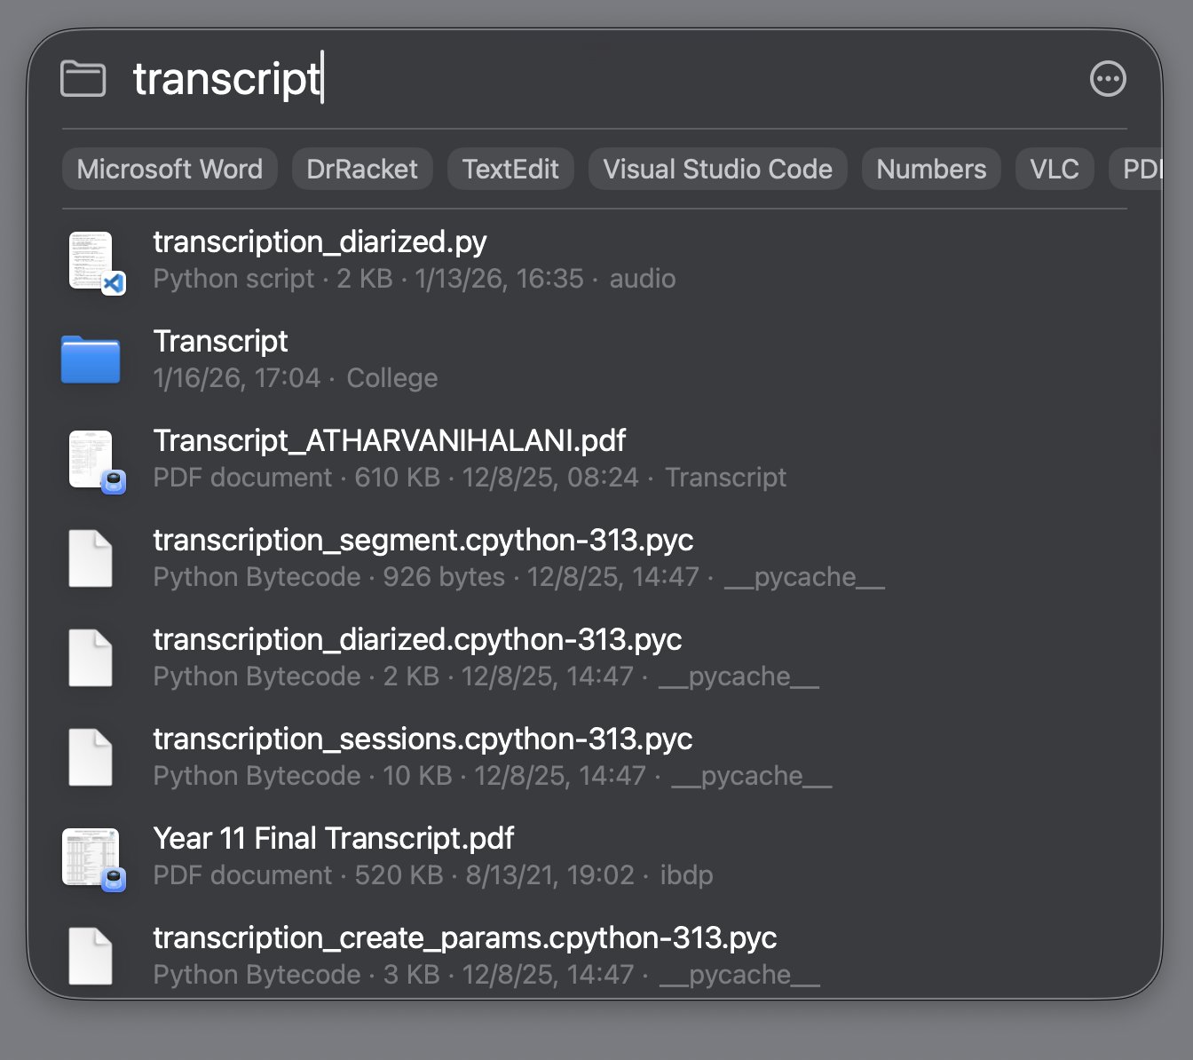
Task: Open the more options ellipsis button
Action: (x=1107, y=79)
